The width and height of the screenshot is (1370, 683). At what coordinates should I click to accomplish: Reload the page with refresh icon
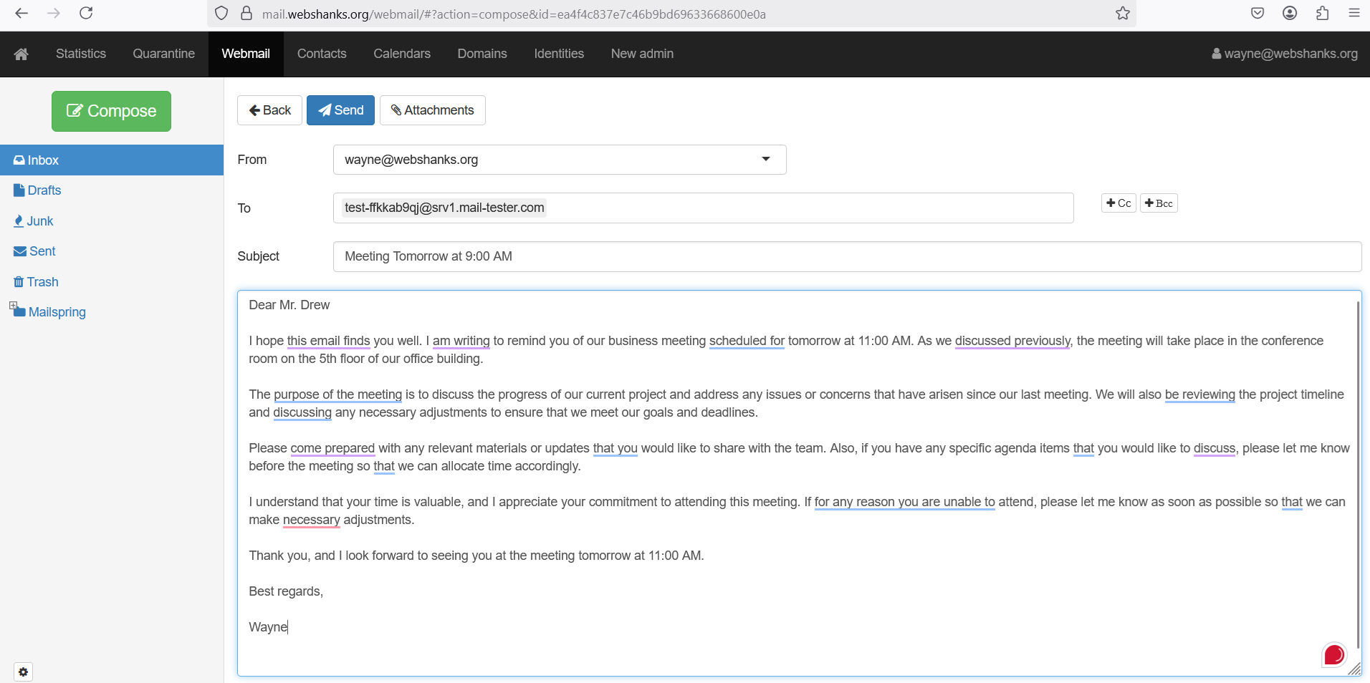tap(86, 13)
